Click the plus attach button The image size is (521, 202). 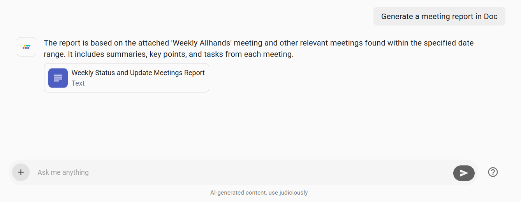21,172
